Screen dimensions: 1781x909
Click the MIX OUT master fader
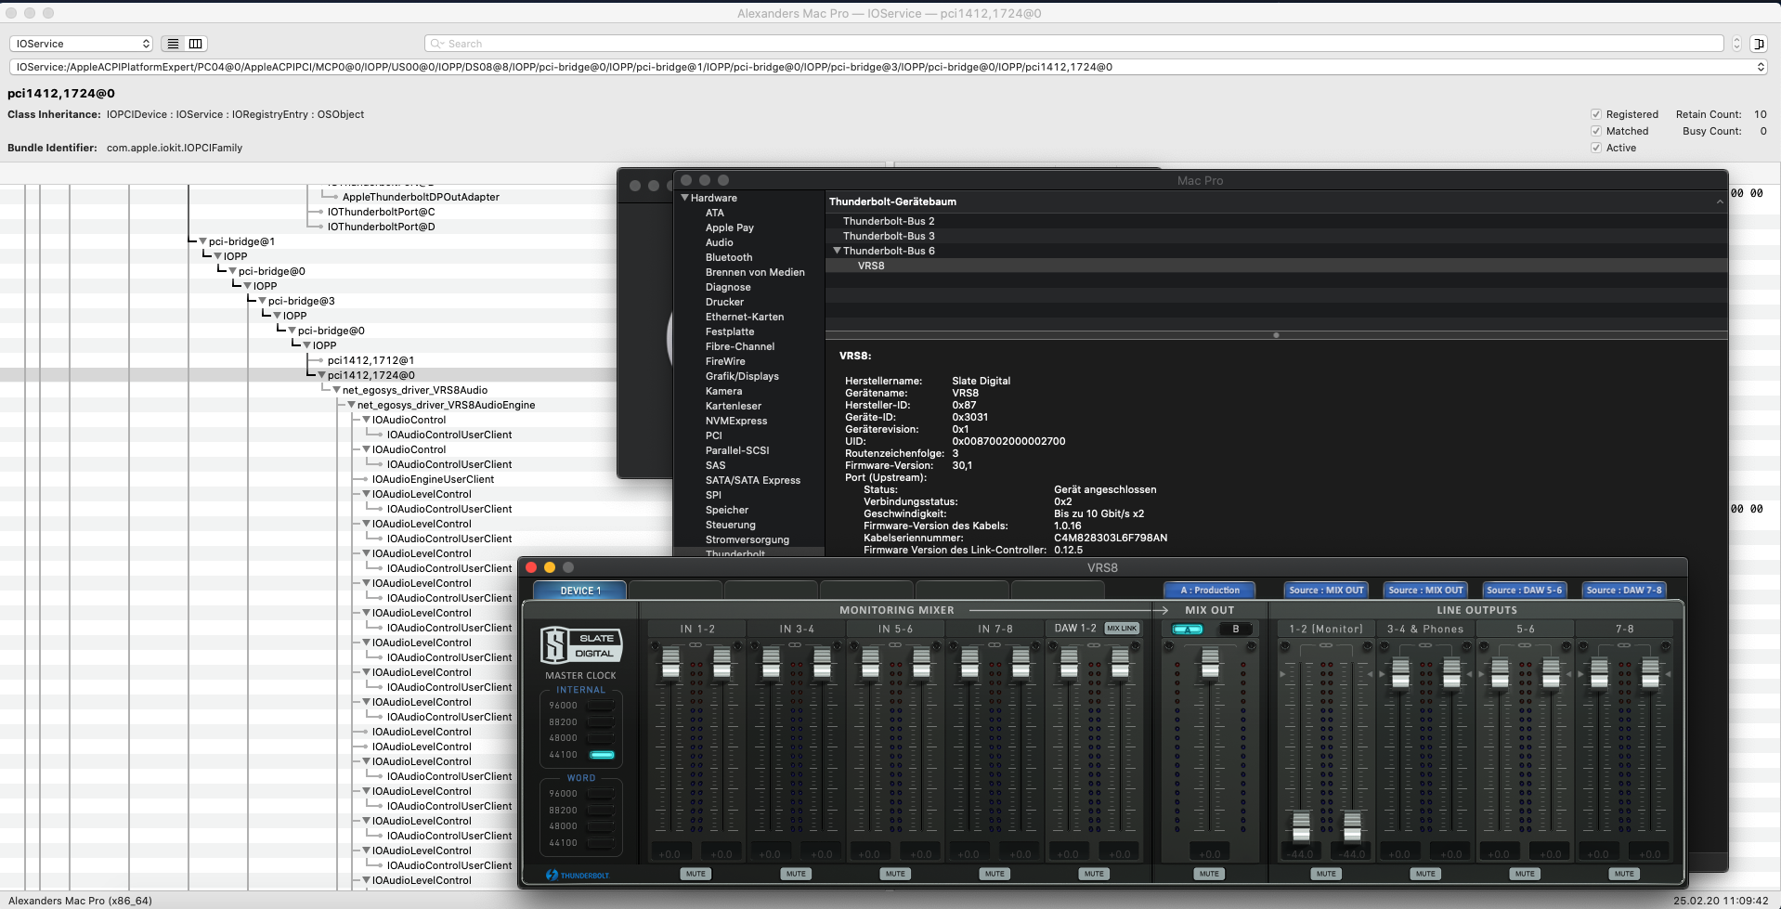(1210, 663)
